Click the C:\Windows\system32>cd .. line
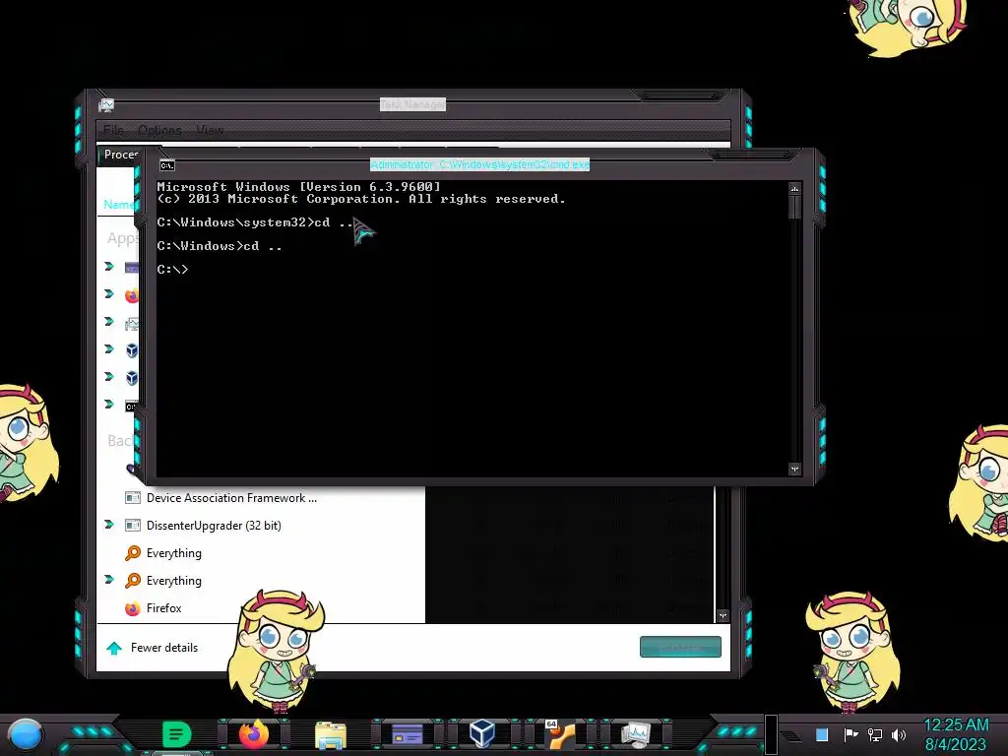Viewport: 1008px width, 756px height. click(255, 221)
